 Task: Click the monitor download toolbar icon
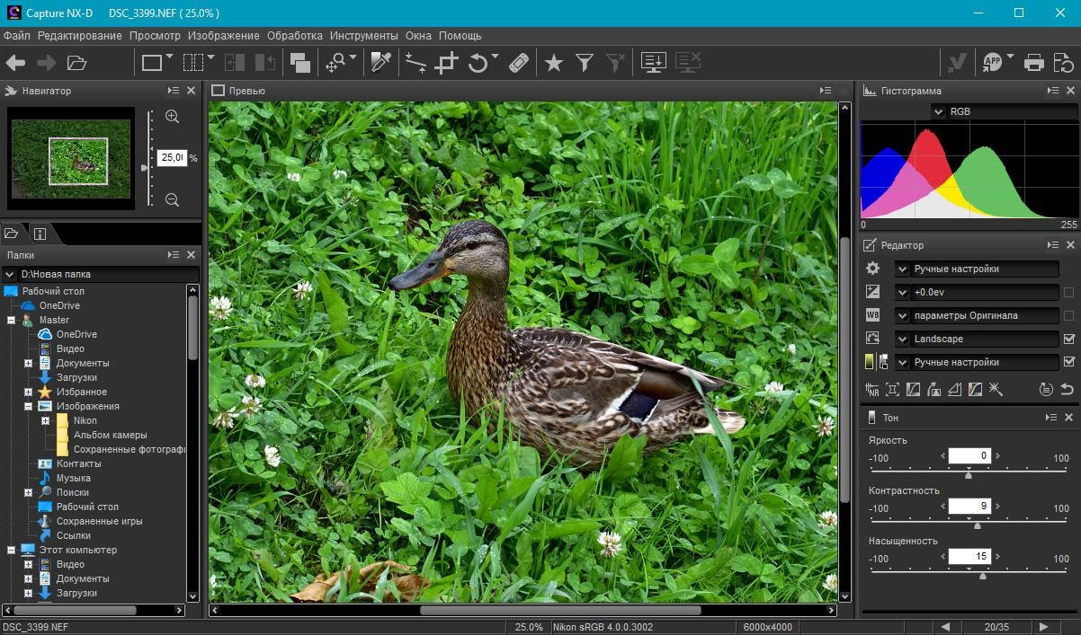coord(654,62)
